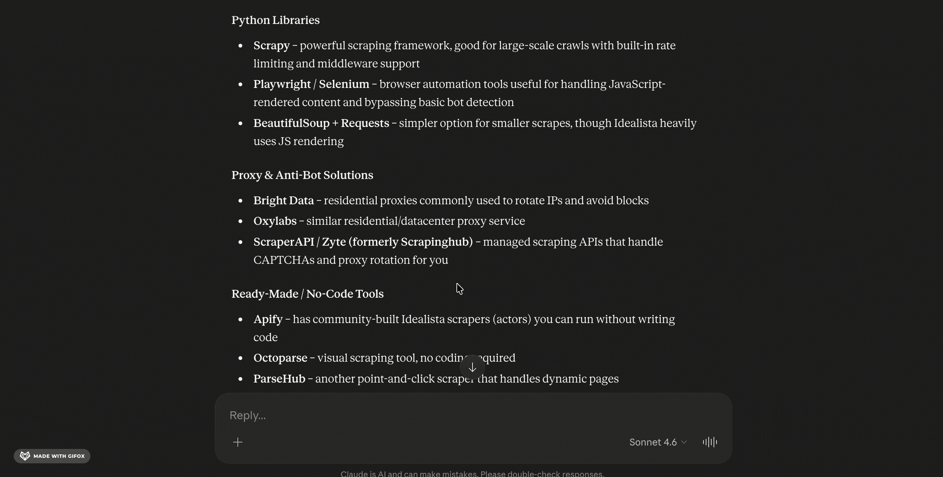The width and height of the screenshot is (943, 477).
Task: Click the MADE WITH GIFOX badge
Action: 52,456
